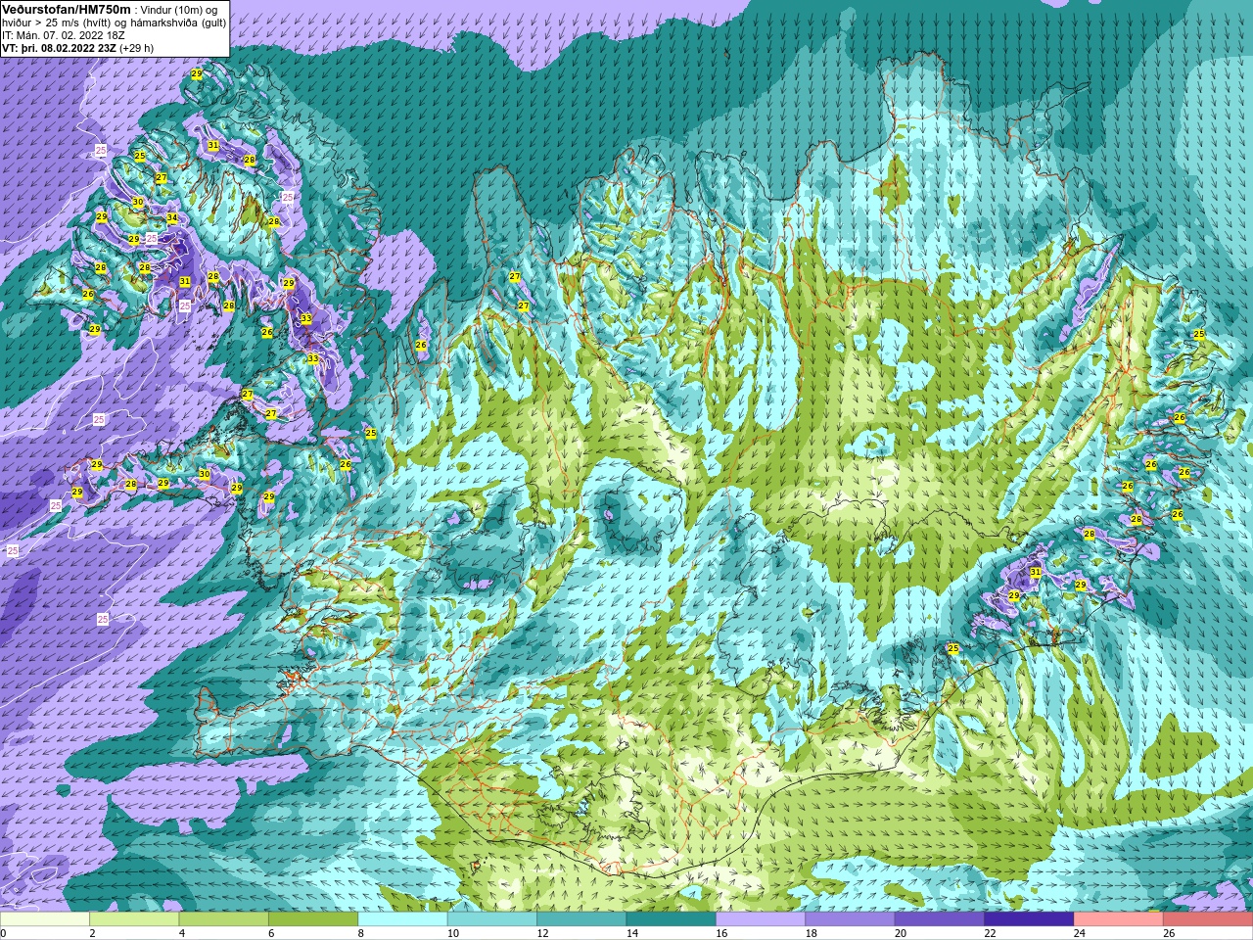Click the legend tick label 22
The height and width of the screenshot is (940, 1253).
click(990, 933)
